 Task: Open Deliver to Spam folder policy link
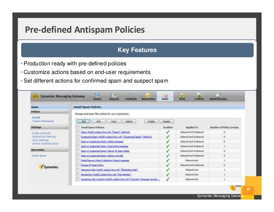(105, 151)
